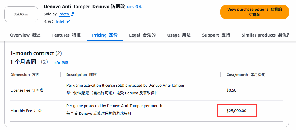Select the Pricing tab

[x=105, y=35]
